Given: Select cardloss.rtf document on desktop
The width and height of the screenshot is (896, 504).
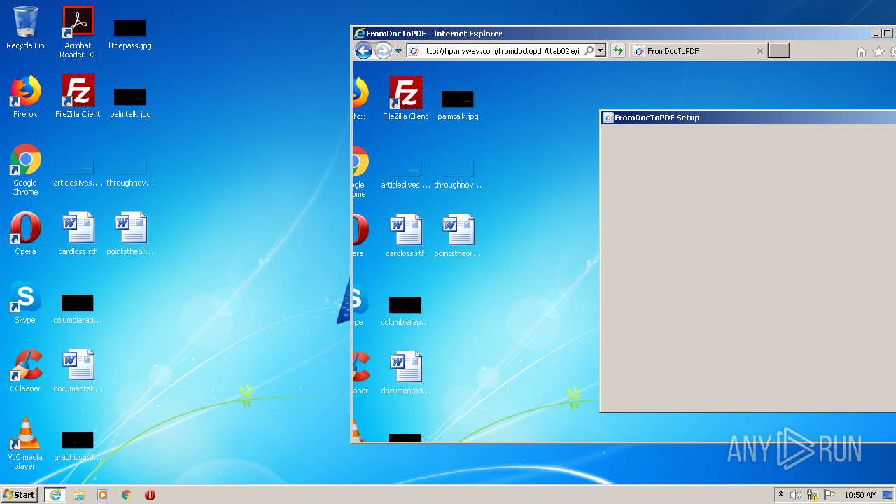Looking at the screenshot, I should [78, 234].
